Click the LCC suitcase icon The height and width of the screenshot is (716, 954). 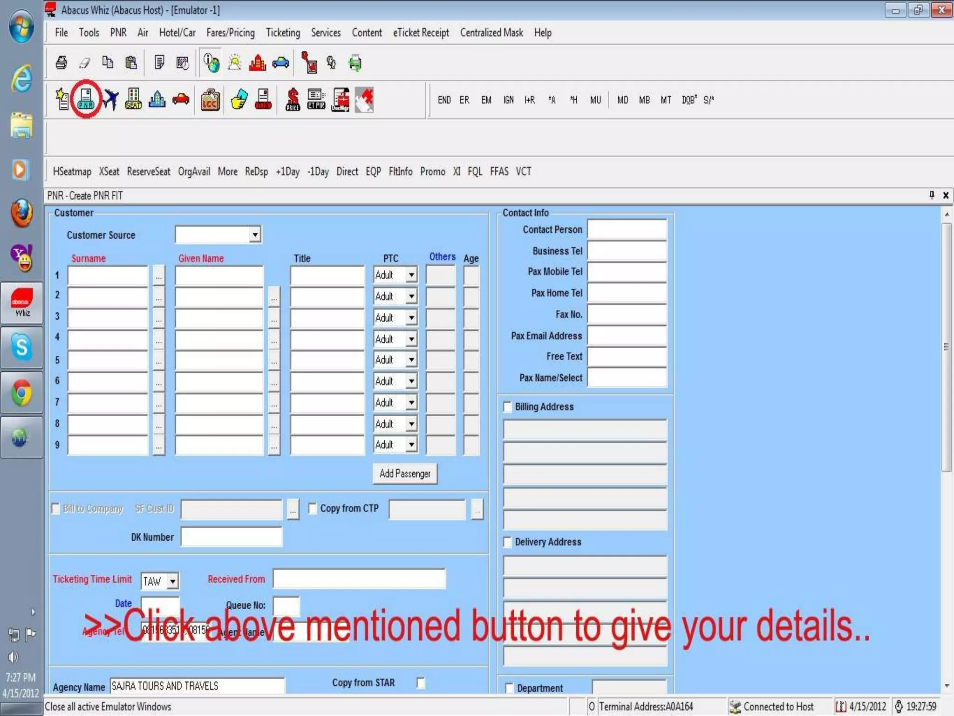pyautogui.click(x=210, y=99)
